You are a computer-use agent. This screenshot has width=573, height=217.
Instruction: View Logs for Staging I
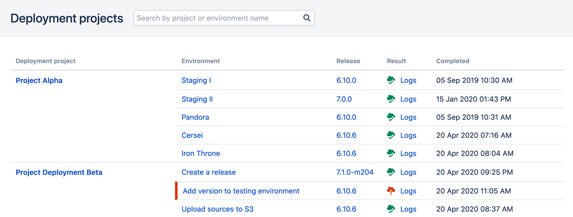click(408, 81)
